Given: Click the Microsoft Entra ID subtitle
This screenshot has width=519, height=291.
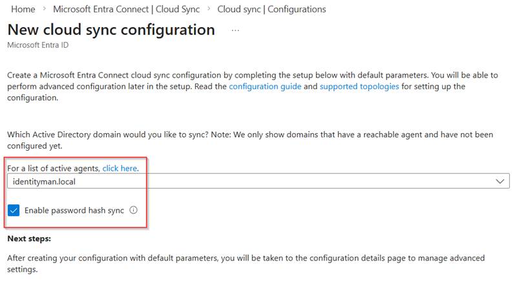Looking at the screenshot, I should [37, 45].
